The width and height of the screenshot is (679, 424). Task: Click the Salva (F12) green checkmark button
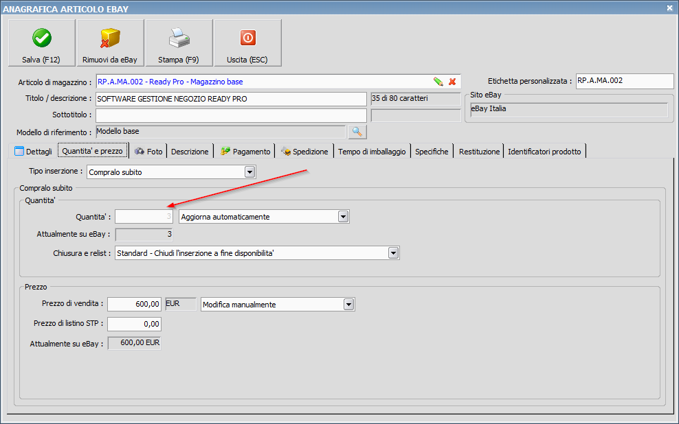click(41, 43)
